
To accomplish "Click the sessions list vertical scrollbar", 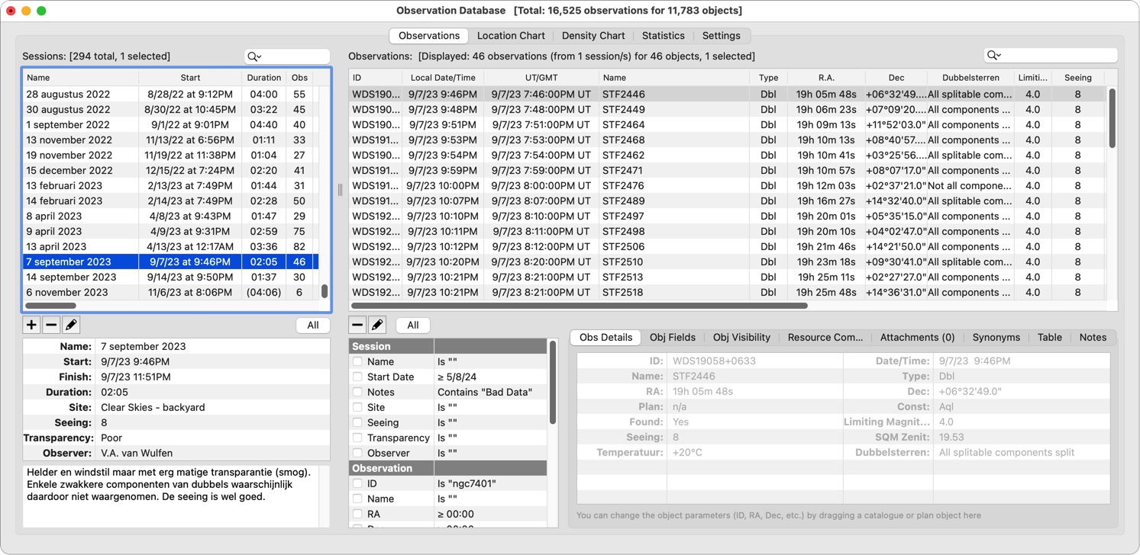I will coord(325,291).
